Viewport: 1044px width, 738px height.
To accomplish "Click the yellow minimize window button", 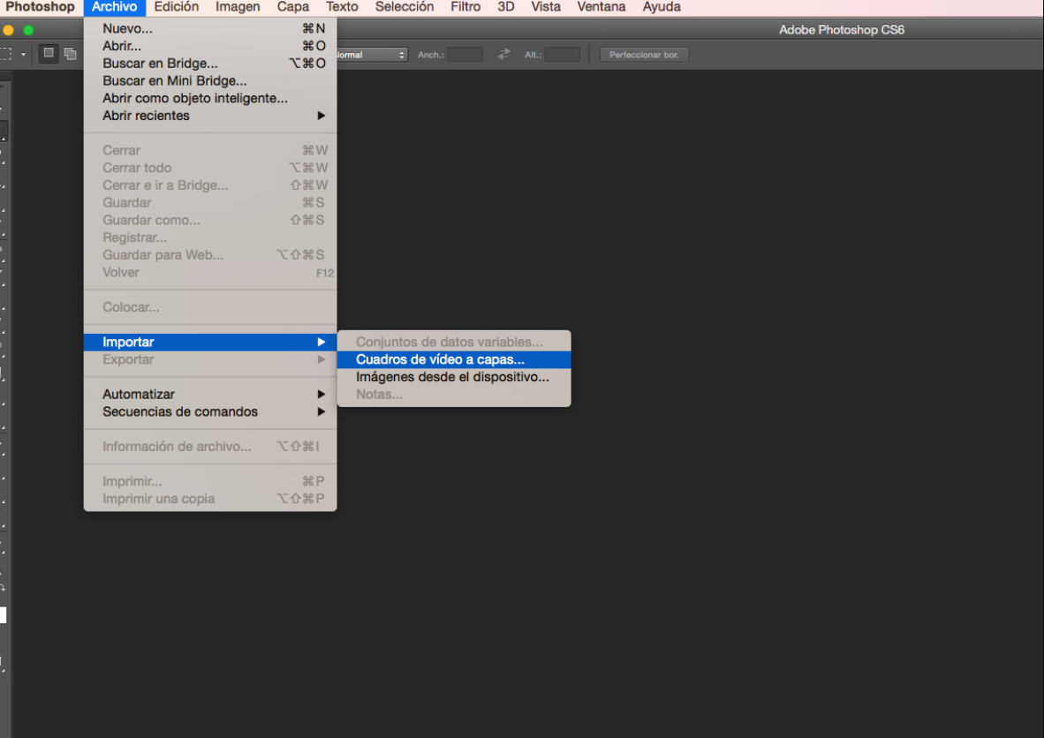I will [x=9, y=30].
